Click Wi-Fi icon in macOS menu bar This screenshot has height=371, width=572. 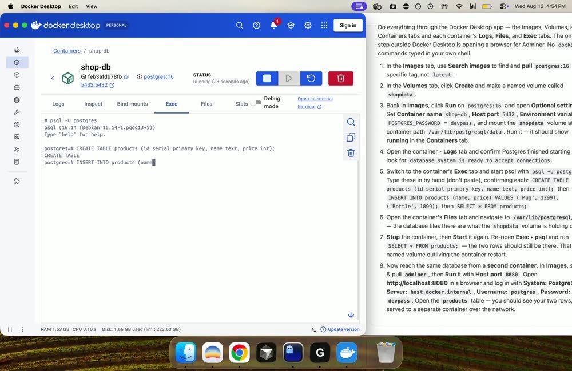click(459, 6)
